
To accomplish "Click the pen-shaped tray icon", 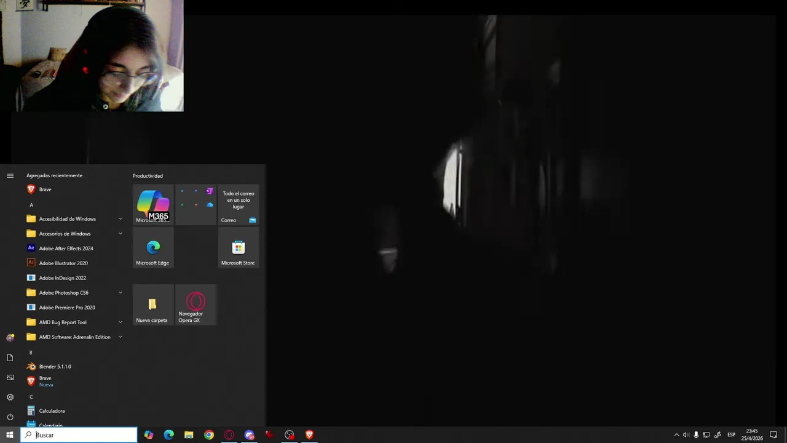I will point(718,435).
